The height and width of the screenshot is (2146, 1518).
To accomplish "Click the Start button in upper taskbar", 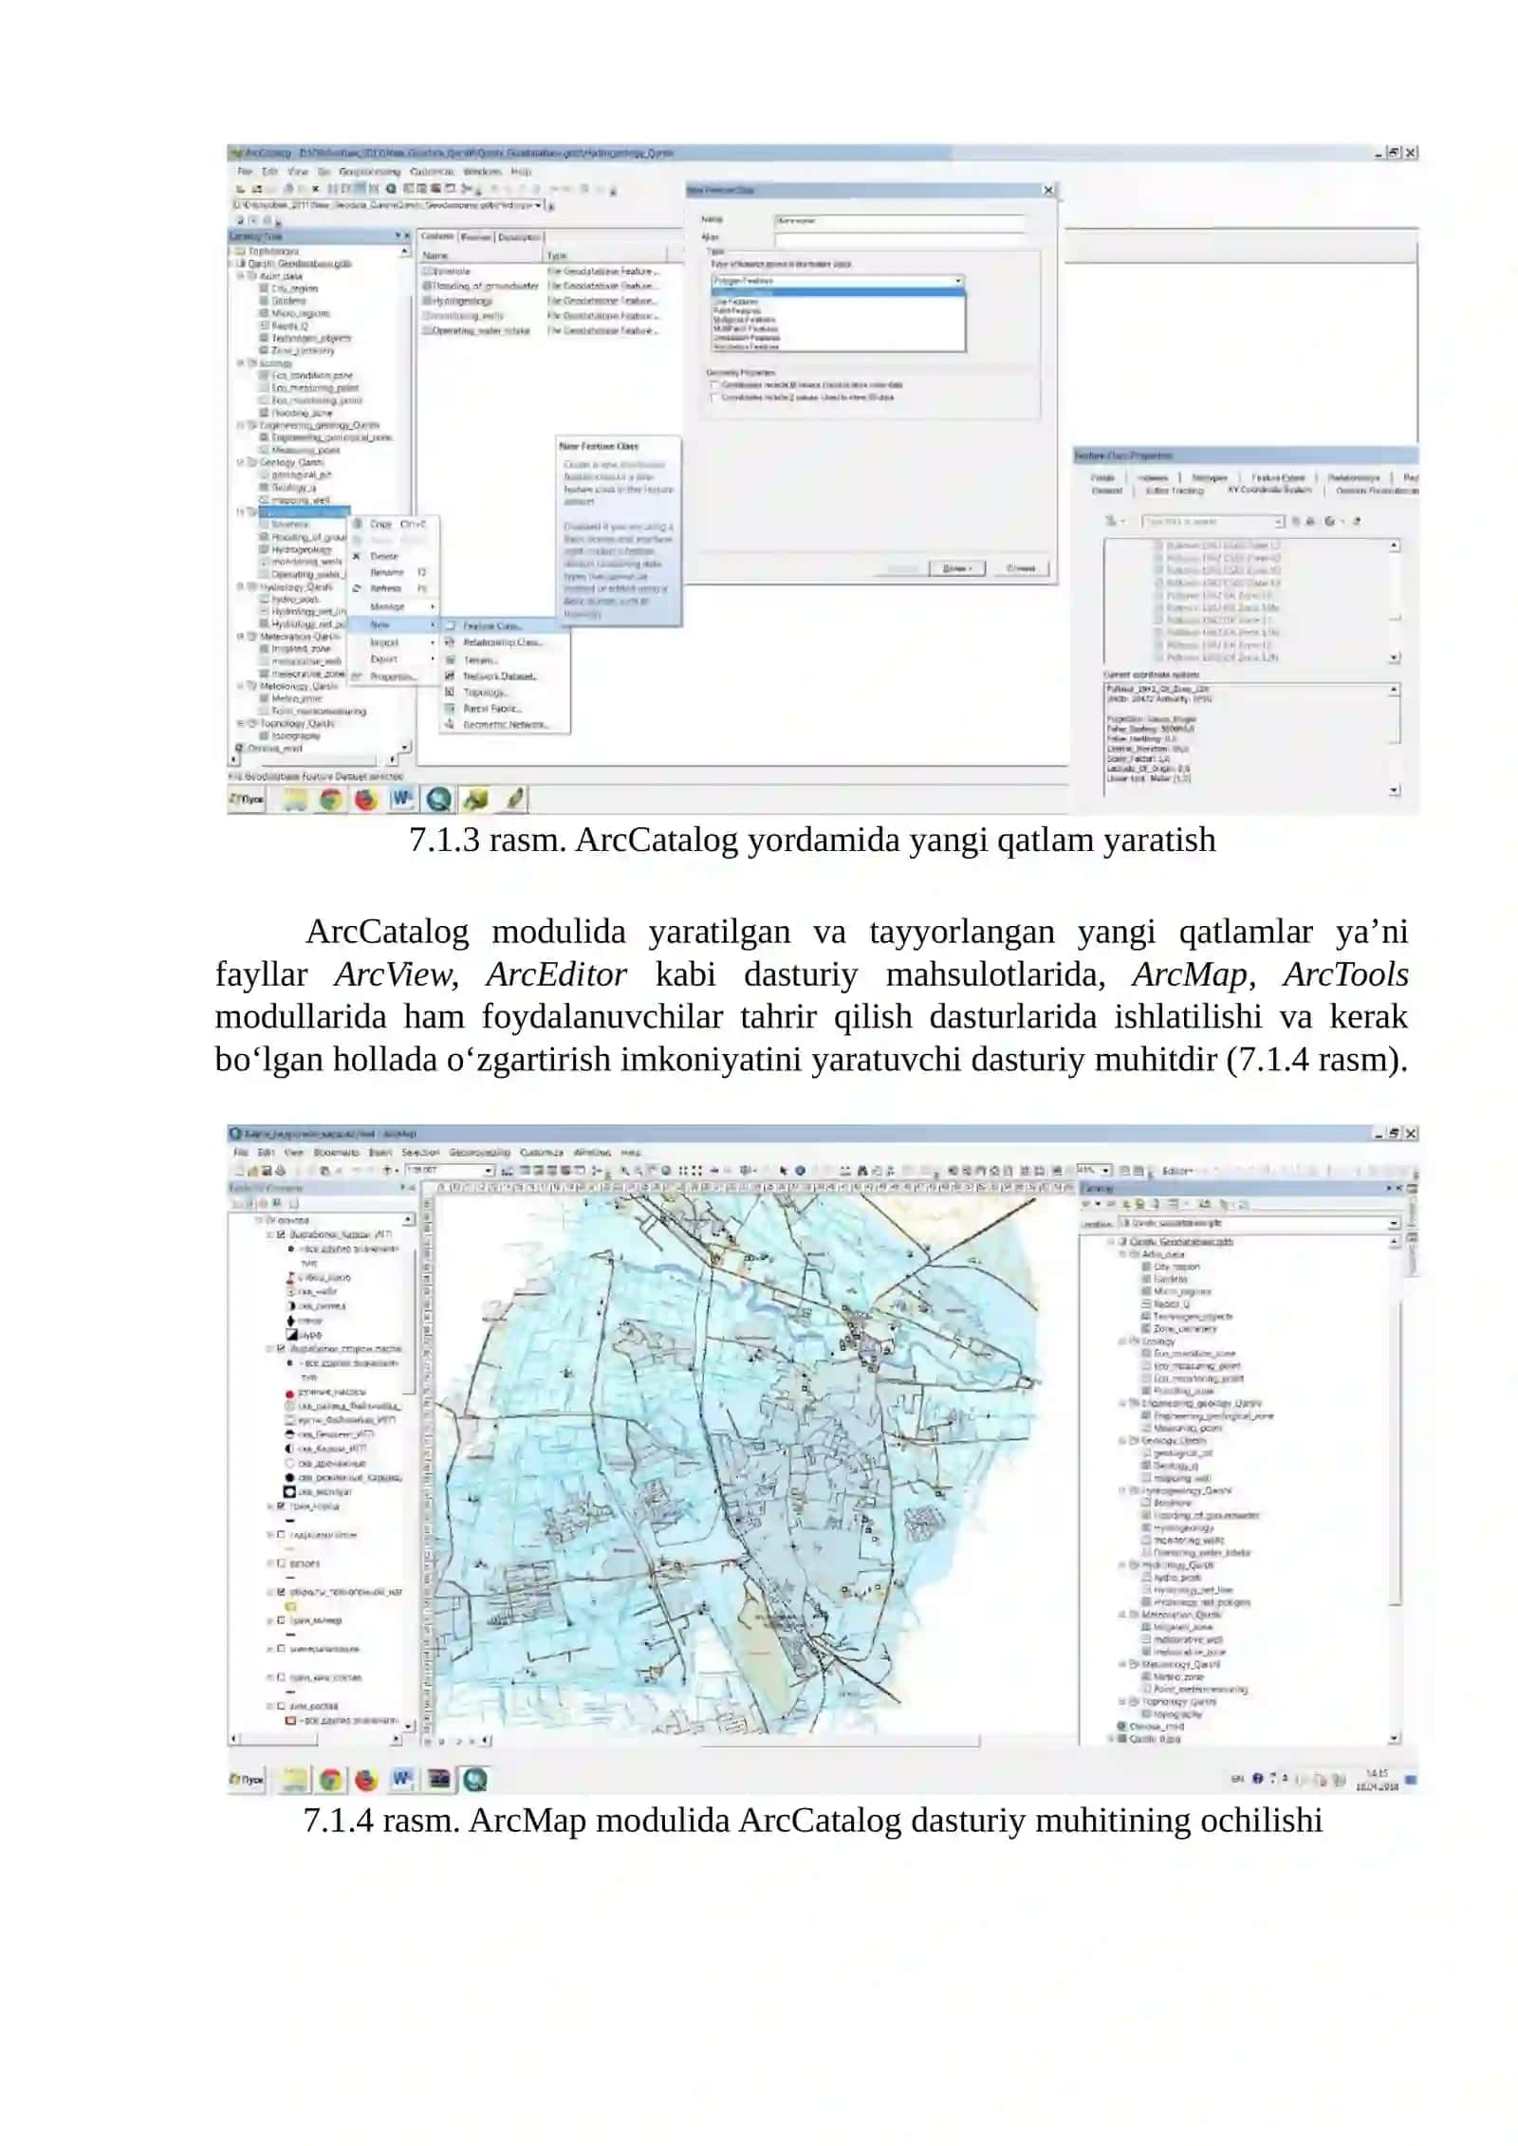I will click(247, 800).
